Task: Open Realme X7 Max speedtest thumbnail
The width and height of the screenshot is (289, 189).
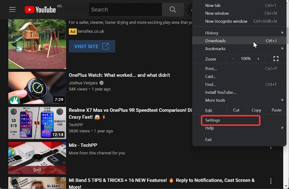Action: tap(37, 123)
